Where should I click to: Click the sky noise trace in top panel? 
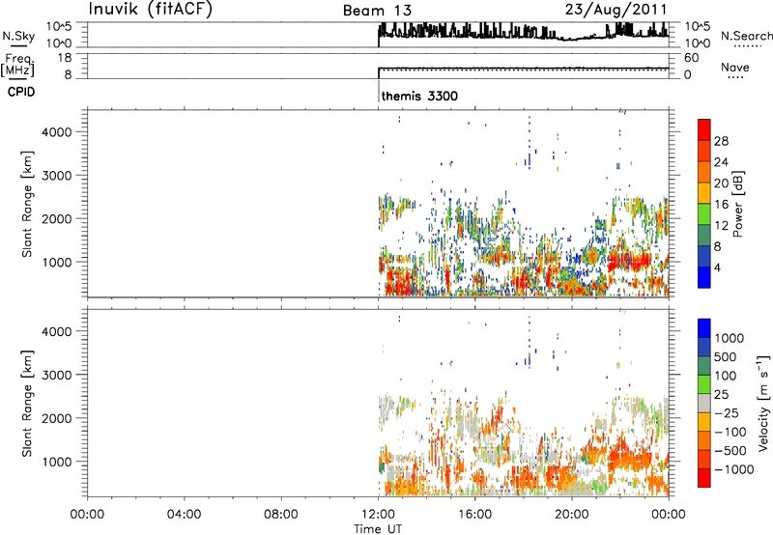point(523,33)
